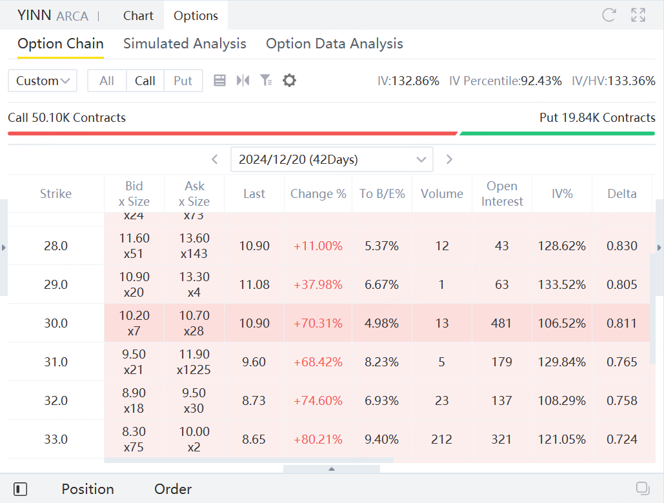This screenshot has width=664, height=503.
Task: Go to previous expiration date
Action: click(216, 159)
